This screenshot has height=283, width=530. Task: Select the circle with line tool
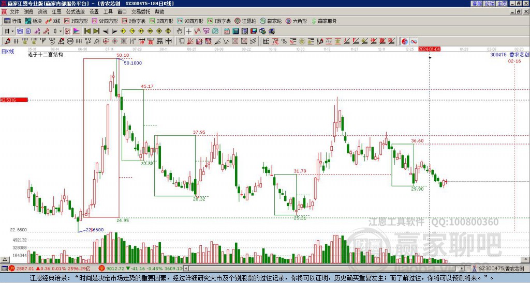tap(70, 41)
